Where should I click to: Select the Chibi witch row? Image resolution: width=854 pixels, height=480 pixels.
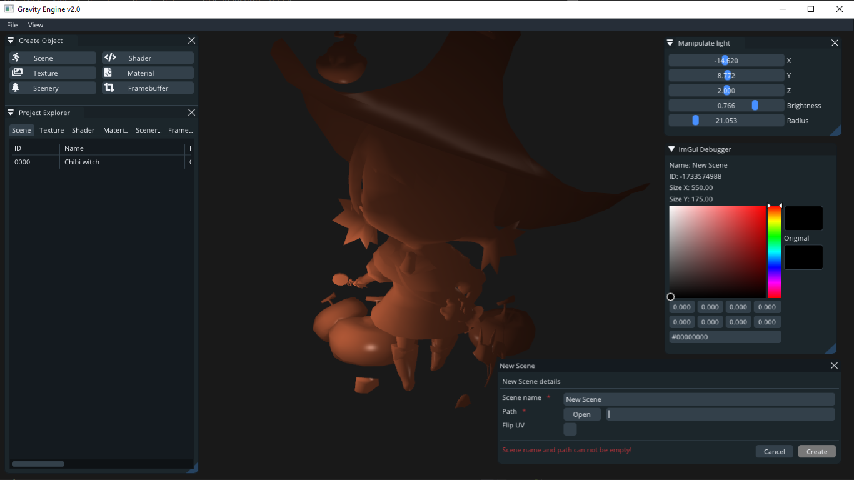101,162
